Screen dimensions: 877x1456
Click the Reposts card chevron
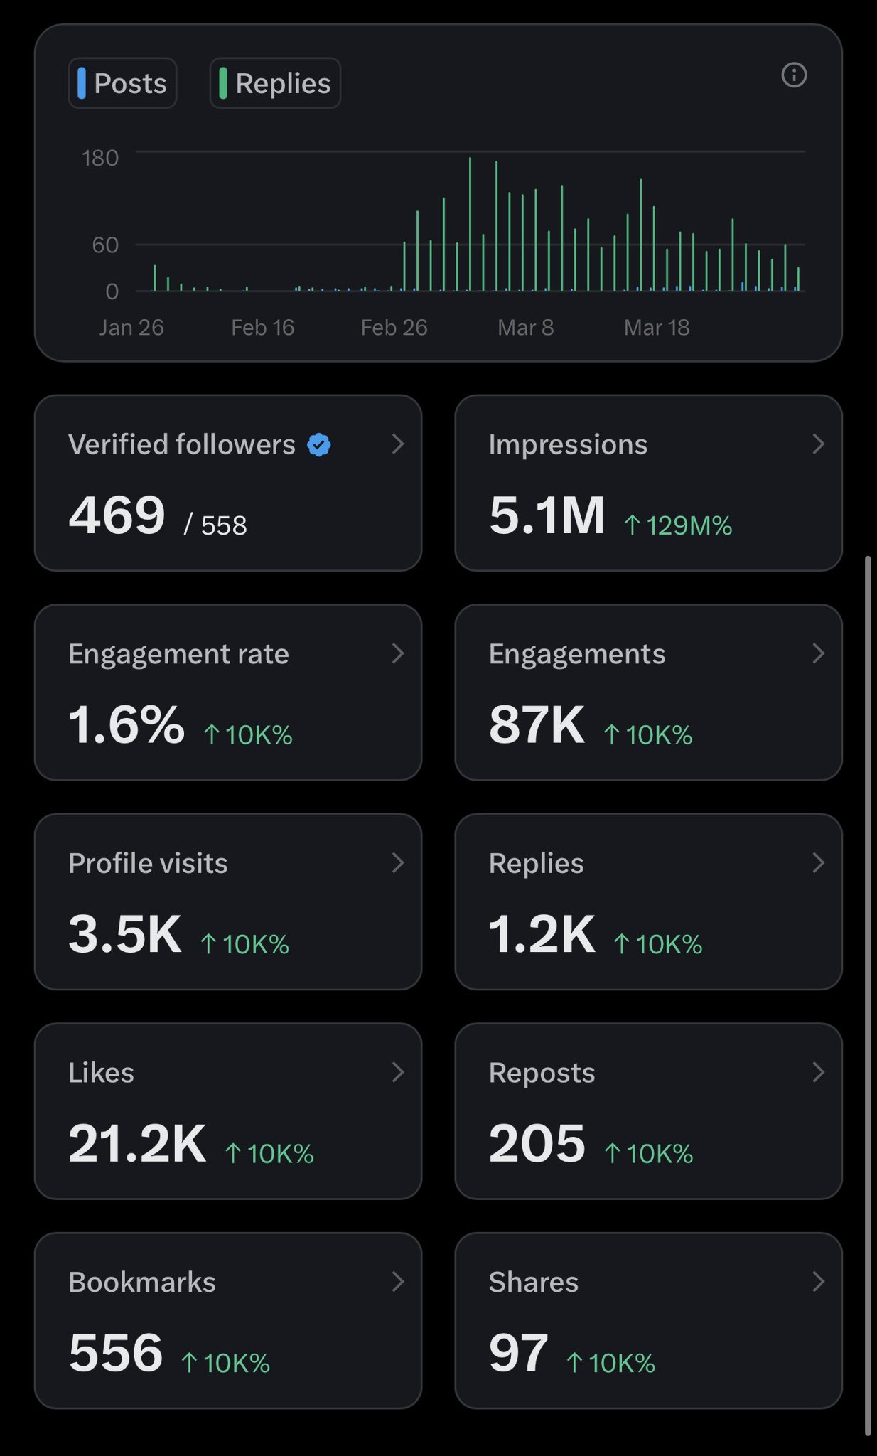pos(818,1072)
